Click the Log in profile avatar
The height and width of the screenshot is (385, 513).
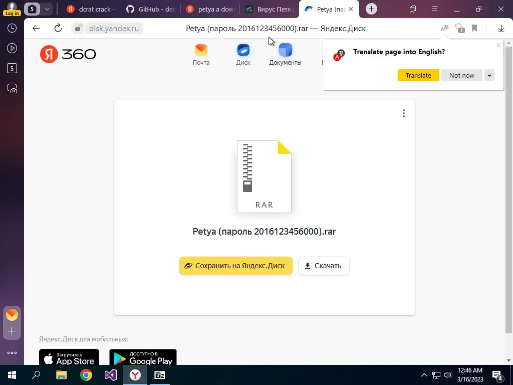pyautogui.click(x=12, y=9)
